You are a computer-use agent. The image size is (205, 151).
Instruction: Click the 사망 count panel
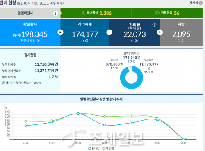tap(181, 32)
